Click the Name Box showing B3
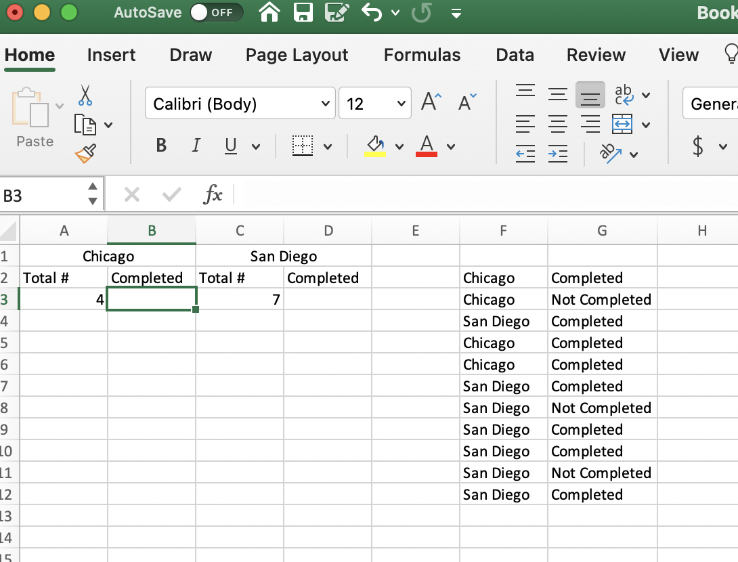The image size is (738, 562). click(43, 195)
